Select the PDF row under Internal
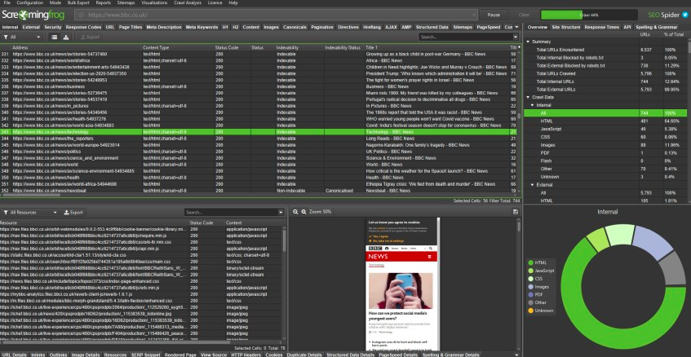691x357 pixels. click(606, 153)
